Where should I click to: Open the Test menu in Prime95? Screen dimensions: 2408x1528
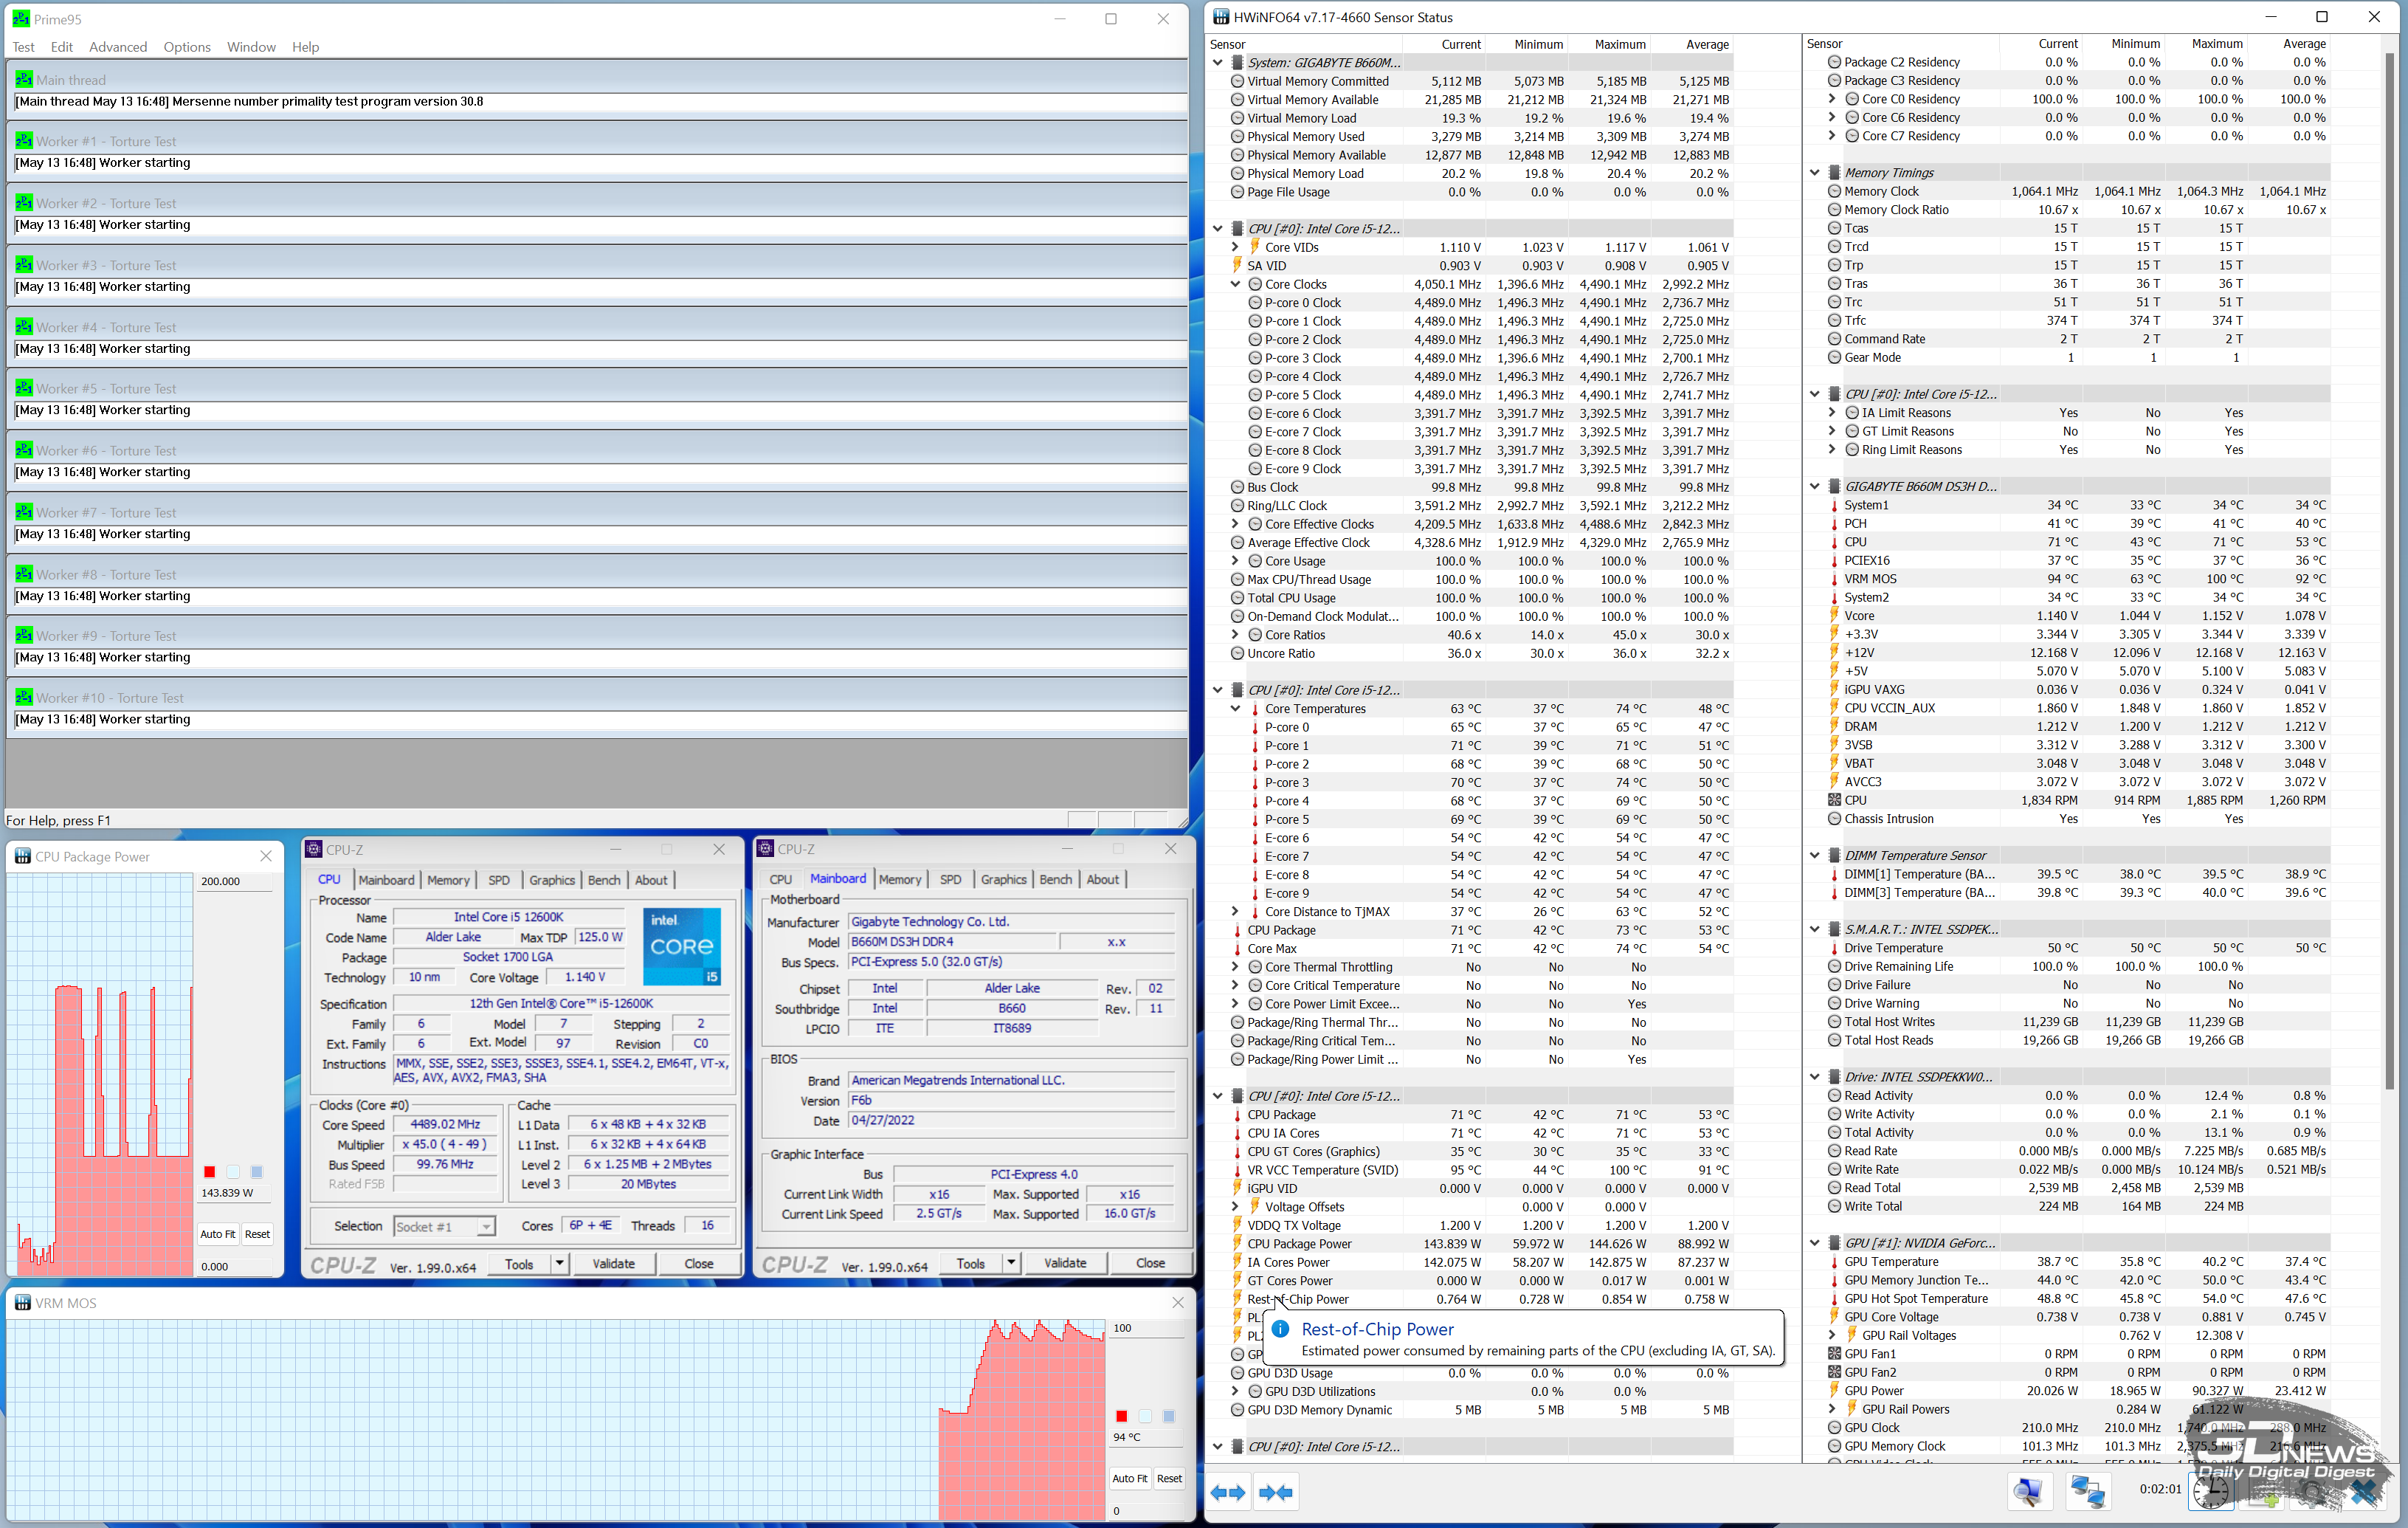(x=23, y=47)
